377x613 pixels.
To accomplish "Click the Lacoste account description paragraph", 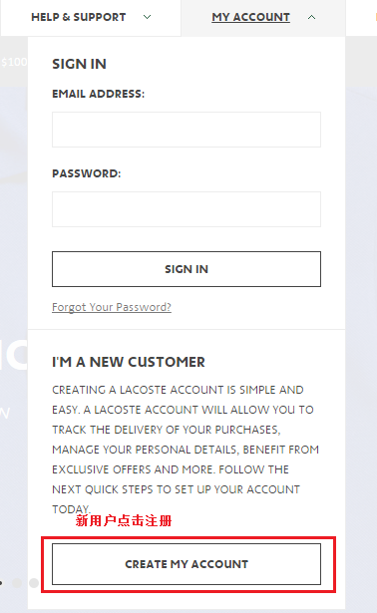I will pos(186,450).
